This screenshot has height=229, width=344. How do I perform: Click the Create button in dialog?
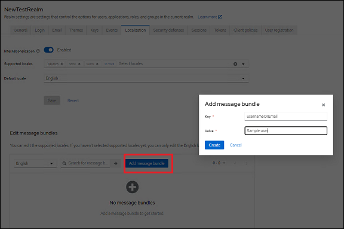(x=214, y=145)
